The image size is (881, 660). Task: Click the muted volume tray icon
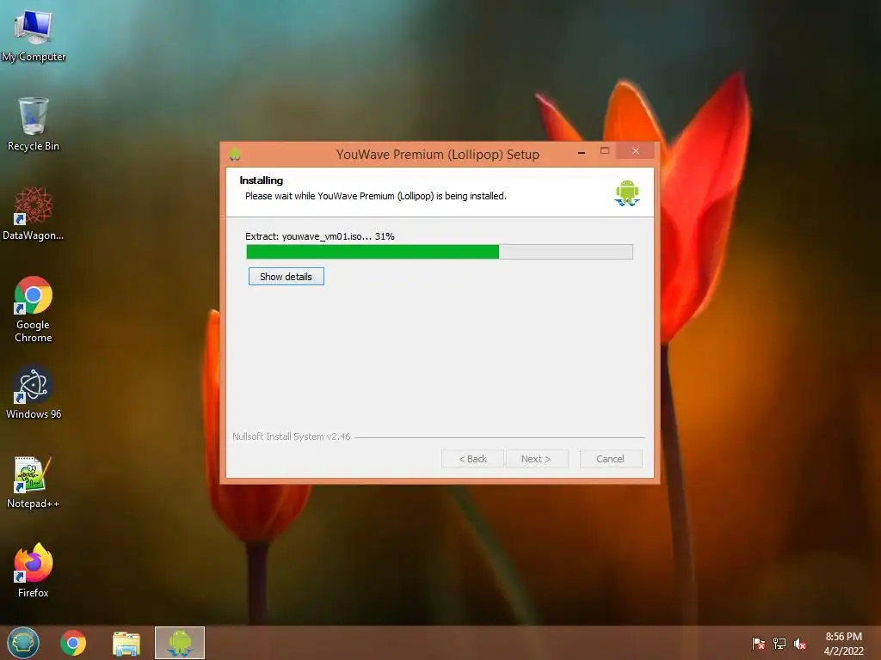coord(800,643)
